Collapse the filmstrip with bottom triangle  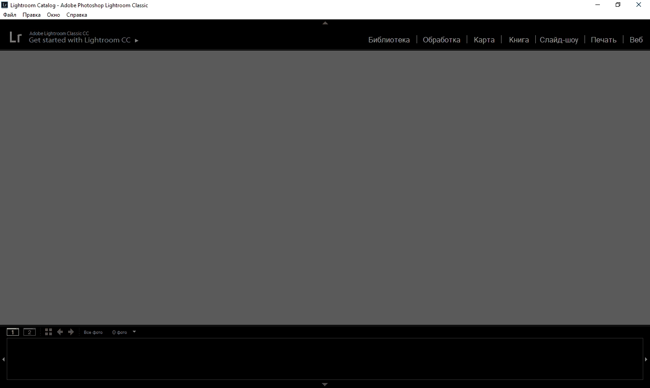click(325, 384)
